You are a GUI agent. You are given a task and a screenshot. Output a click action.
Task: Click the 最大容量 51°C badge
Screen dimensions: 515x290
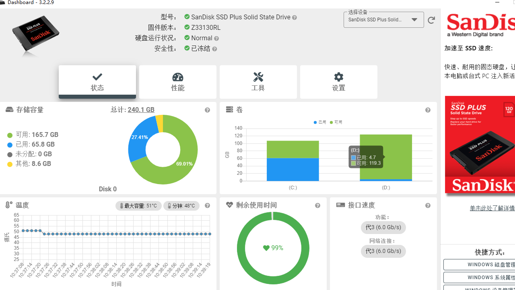click(139, 206)
